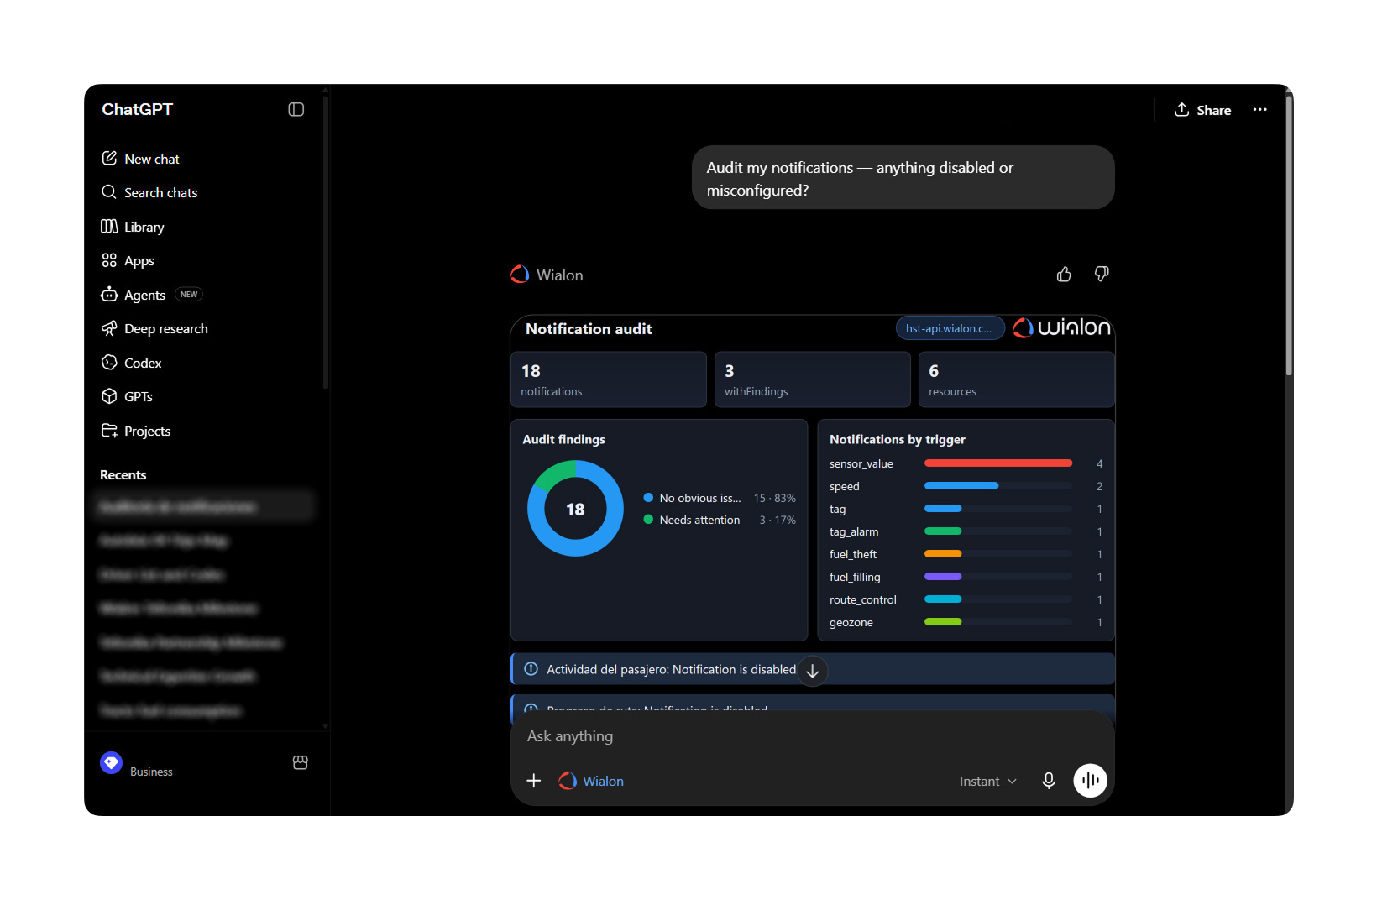Open the Instant model dropdown

(987, 781)
